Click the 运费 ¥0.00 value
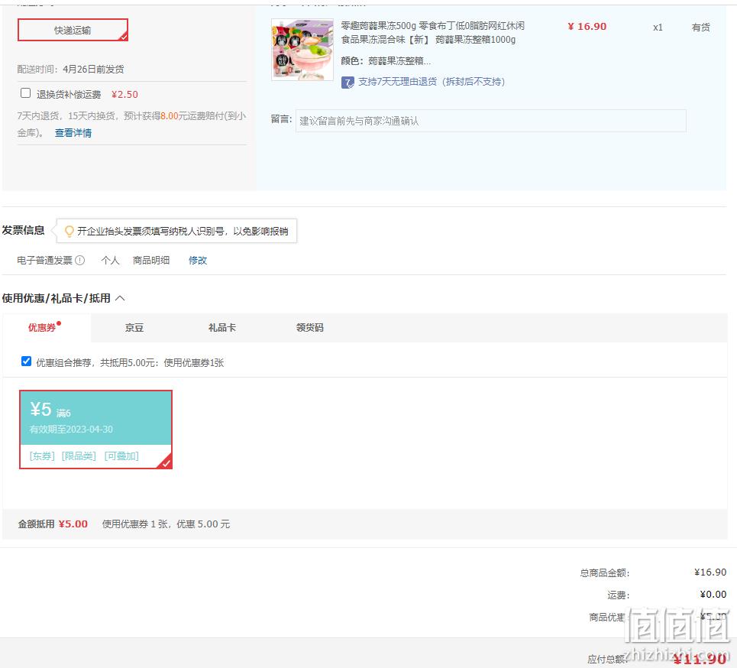The image size is (737, 668). [713, 594]
